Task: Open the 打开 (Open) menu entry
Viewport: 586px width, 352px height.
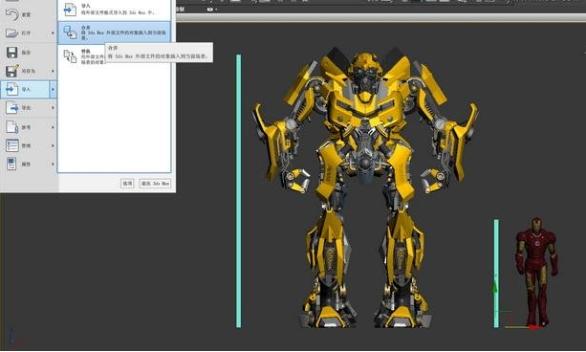Action: [x=28, y=33]
